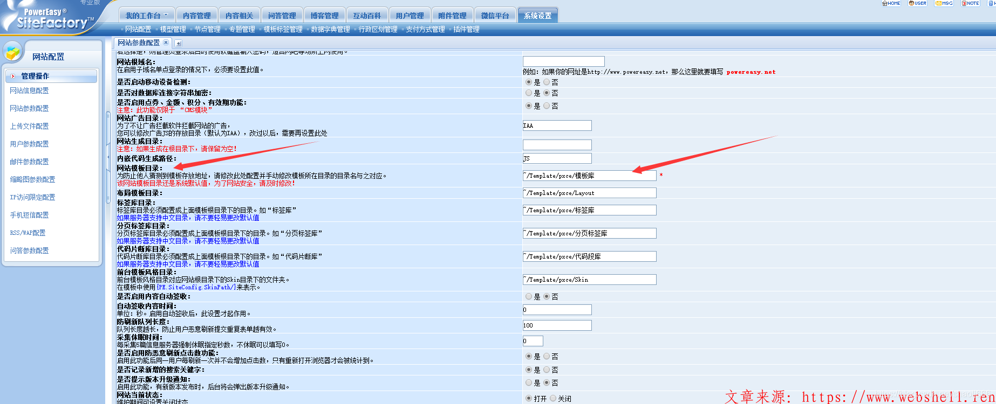Close the 网站参数配置 tab with its x icon

(x=166, y=43)
